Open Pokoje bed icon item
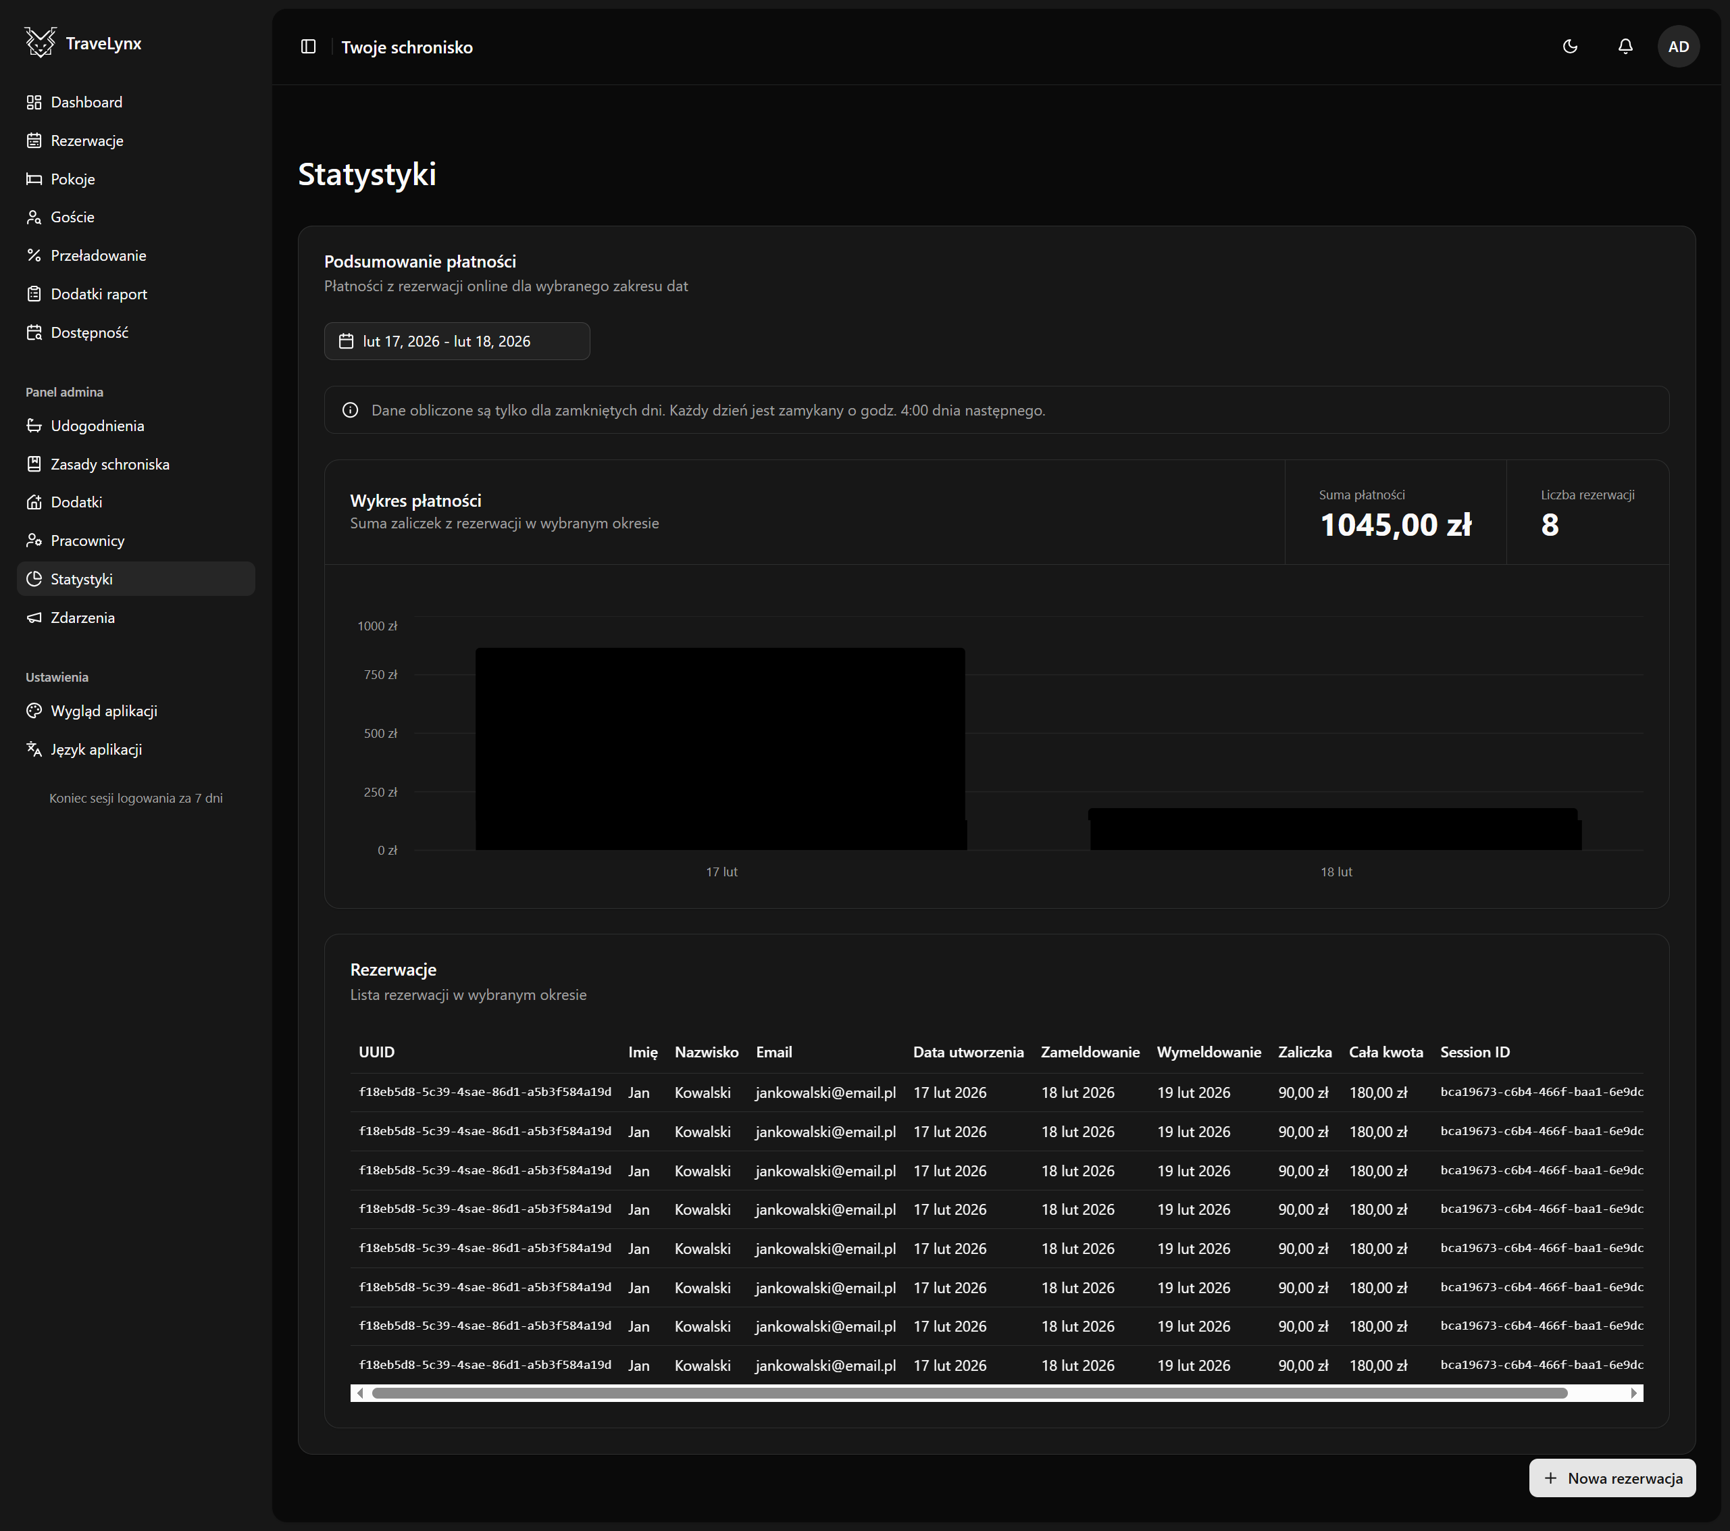The image size is (1730, 1531). tap(73, 180)
